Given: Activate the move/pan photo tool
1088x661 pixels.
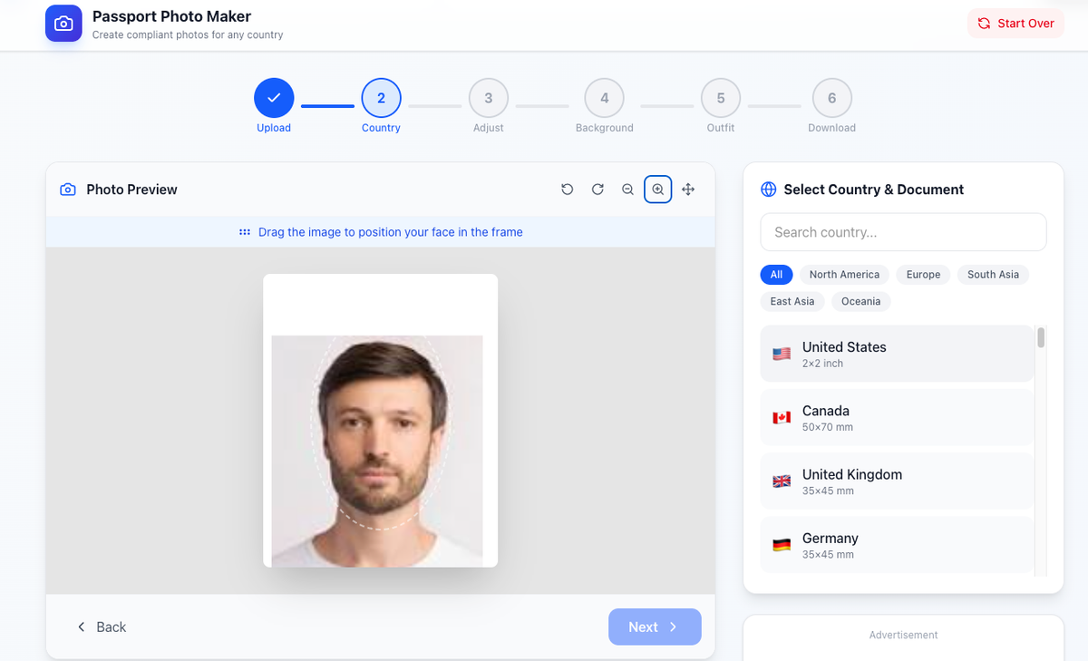Looking at the screenshot, I should click(688, 190).
